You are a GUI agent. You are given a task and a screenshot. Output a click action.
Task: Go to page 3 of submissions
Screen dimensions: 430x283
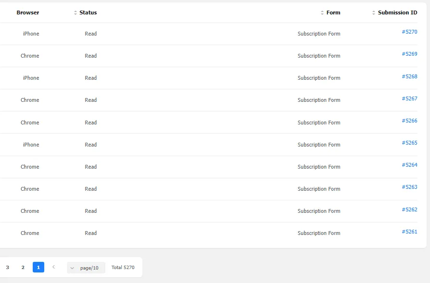(7, 267)
